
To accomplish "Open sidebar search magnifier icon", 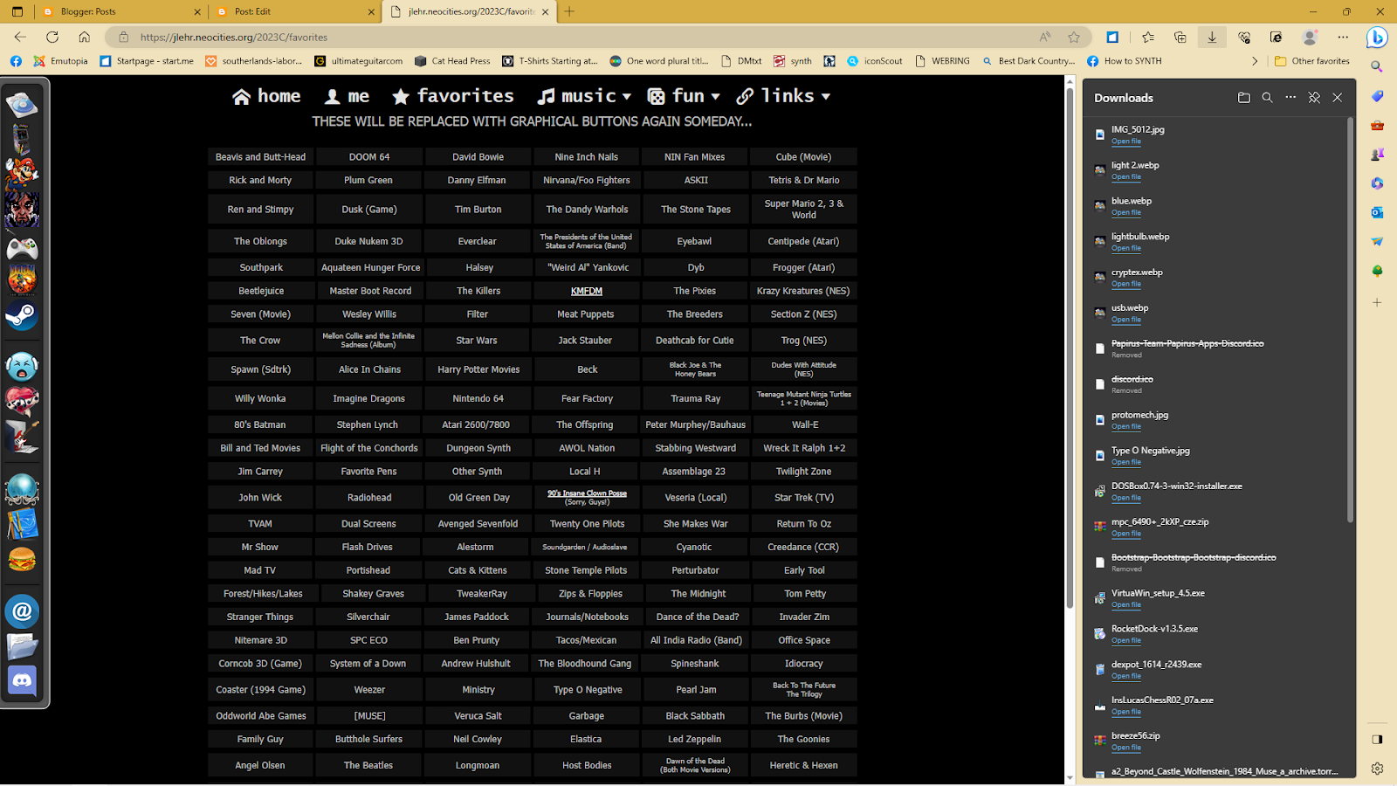I will 1377,66.
